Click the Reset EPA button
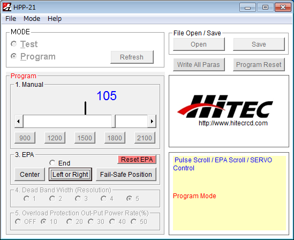Viewport: 294px width, 240px height. (137, 160)
